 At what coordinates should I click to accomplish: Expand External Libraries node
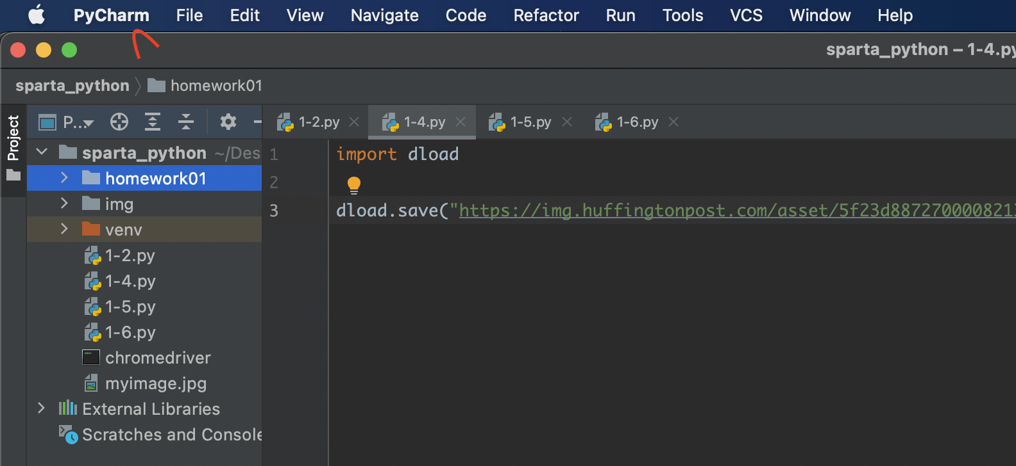coord(41,408)
